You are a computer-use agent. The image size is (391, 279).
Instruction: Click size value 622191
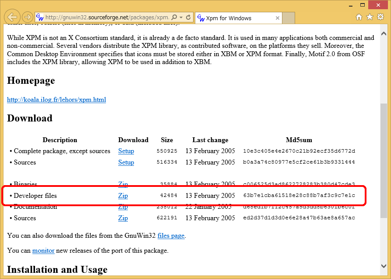(167, 218)
